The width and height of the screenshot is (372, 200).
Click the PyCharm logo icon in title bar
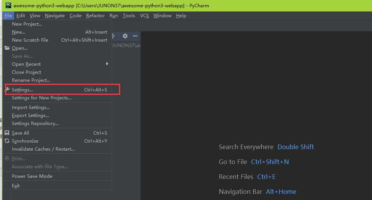(x=8, y=5)
